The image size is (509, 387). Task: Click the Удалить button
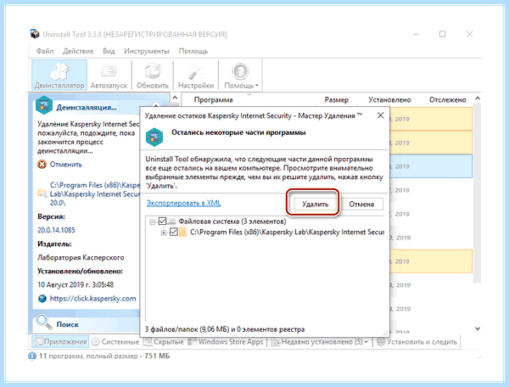[315, 205]
